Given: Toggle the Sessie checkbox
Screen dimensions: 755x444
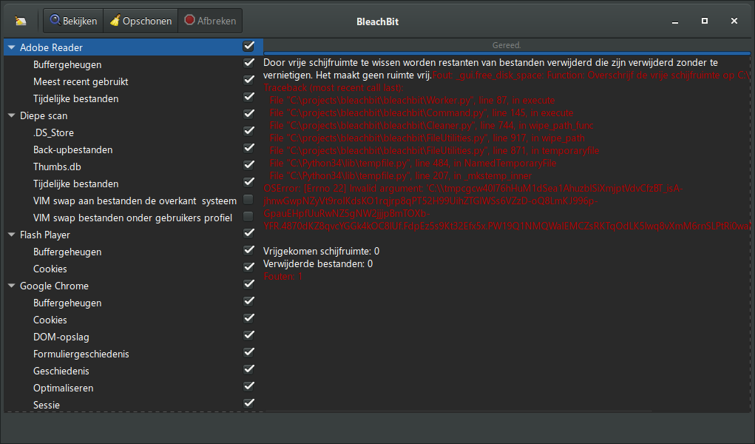Looking at the screenshot, I should click(248, 403).
